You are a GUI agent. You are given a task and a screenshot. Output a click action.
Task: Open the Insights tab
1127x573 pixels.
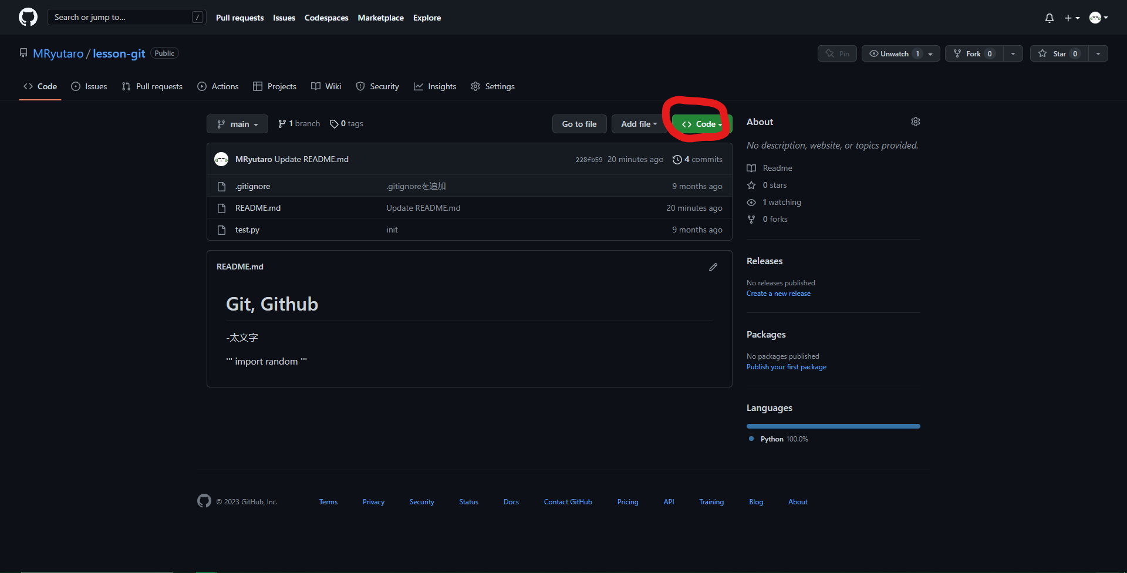point(435,86)
